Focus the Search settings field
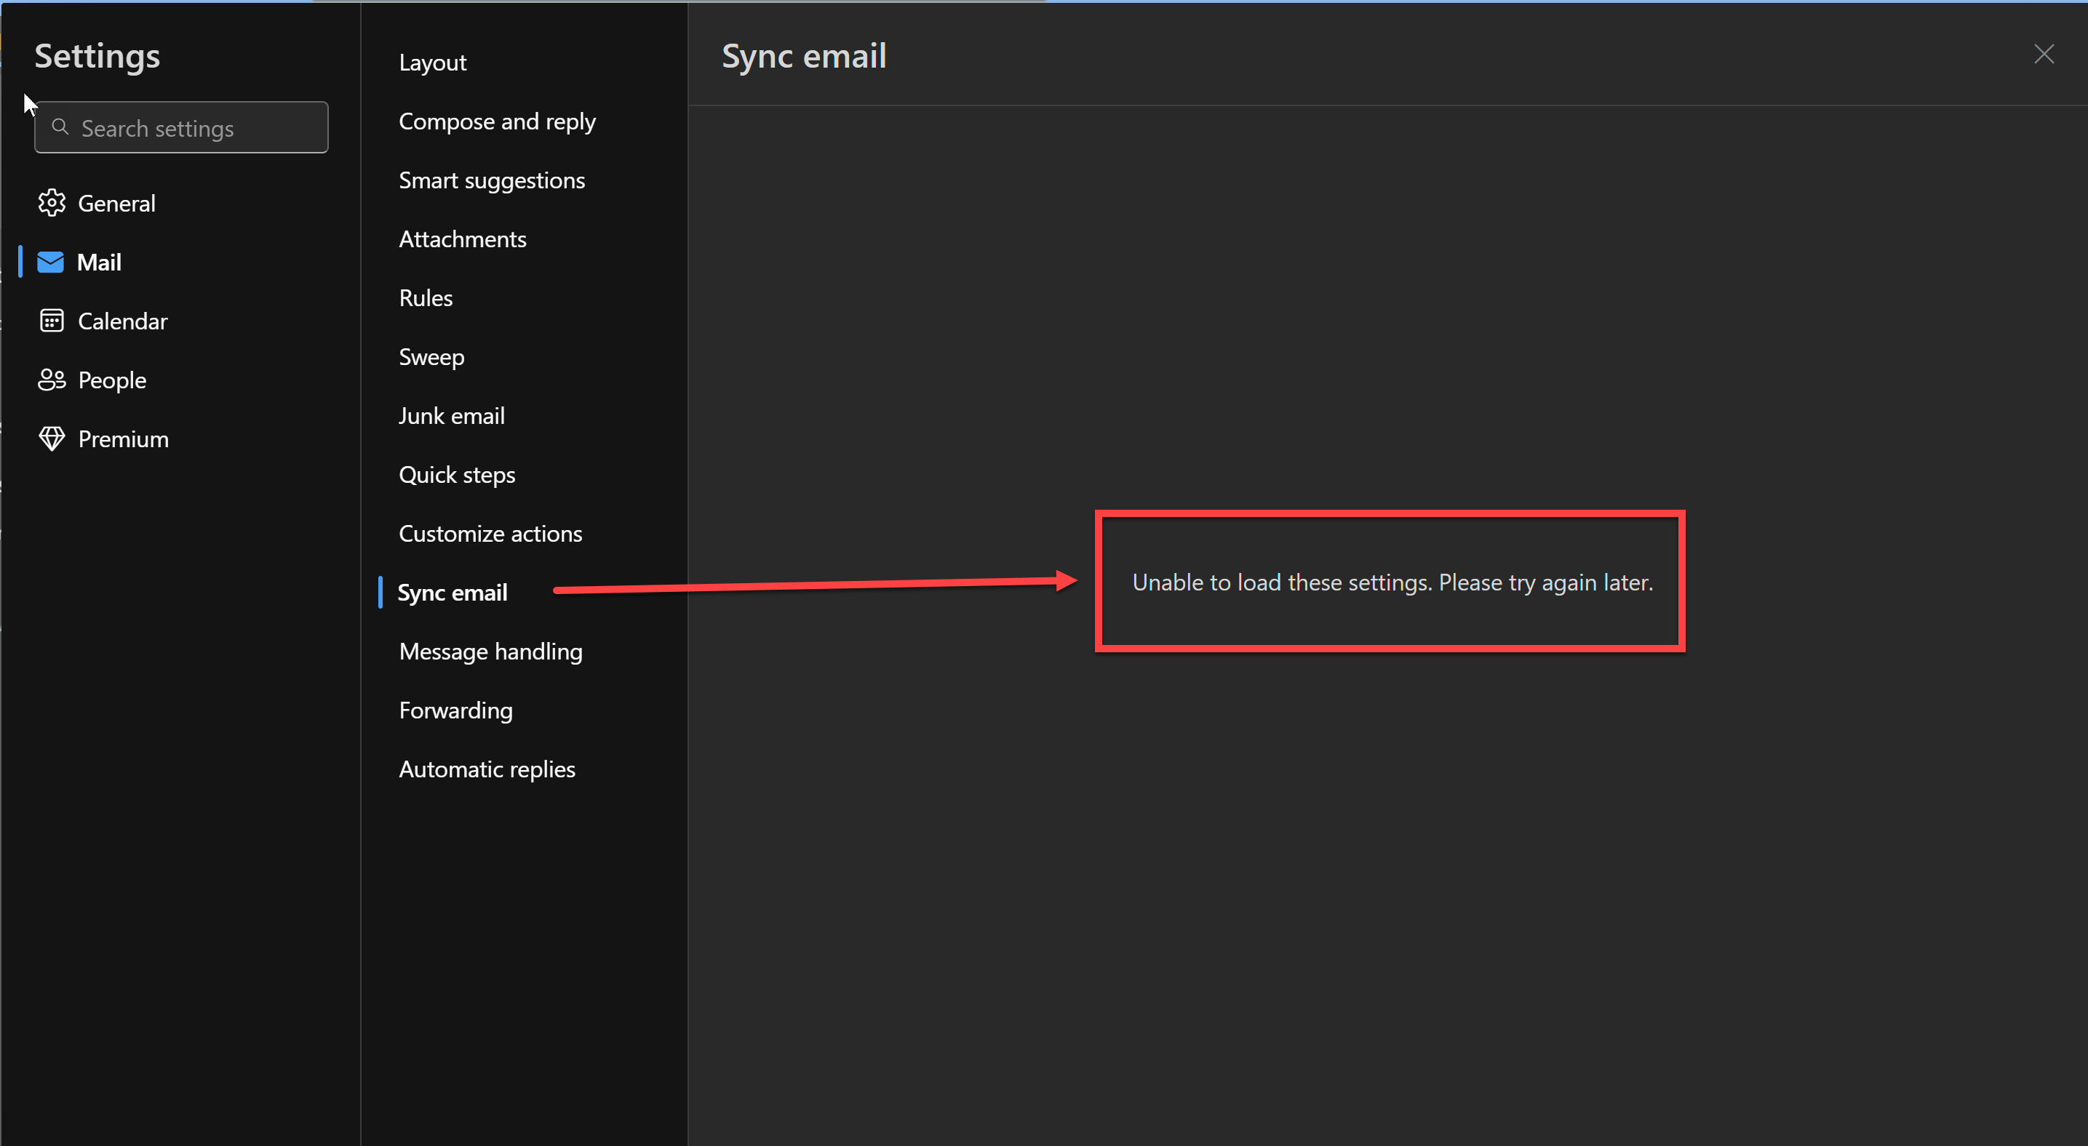The height and width of the screenshot is (1146, 2088). (x=182, y=127)
